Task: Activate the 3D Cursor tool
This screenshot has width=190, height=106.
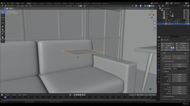Action: click(x=3, y=16)
